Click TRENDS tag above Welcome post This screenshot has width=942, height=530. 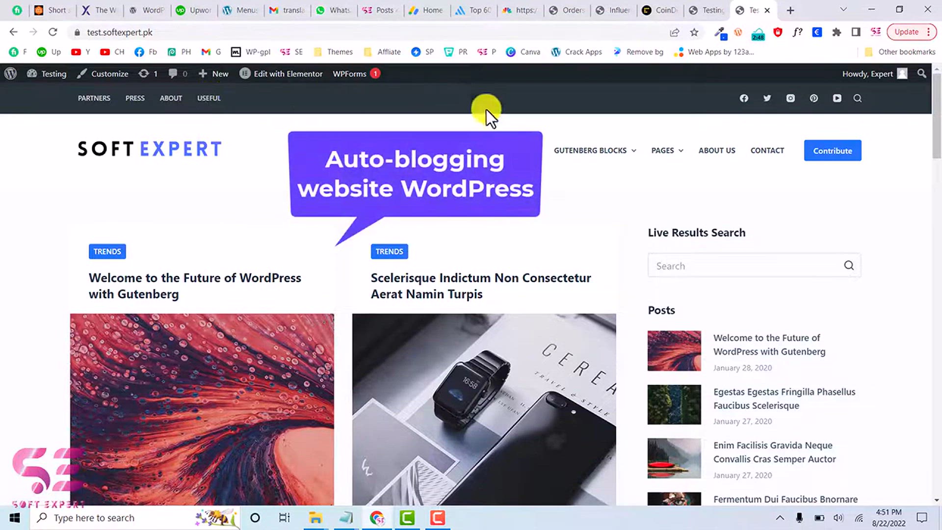[107, 251]
